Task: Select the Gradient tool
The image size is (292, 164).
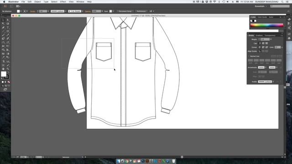Action: [x=8, y=54]
